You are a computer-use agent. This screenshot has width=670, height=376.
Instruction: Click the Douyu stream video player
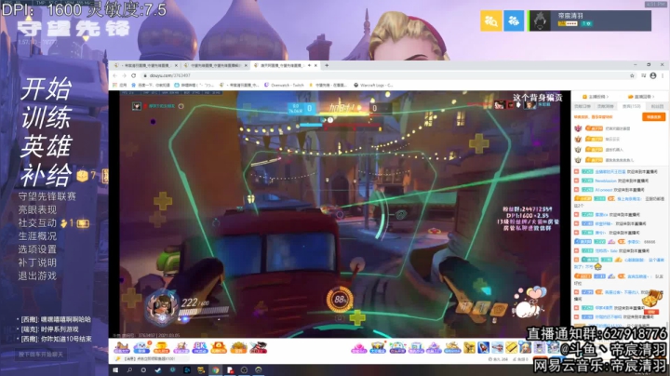340,214
